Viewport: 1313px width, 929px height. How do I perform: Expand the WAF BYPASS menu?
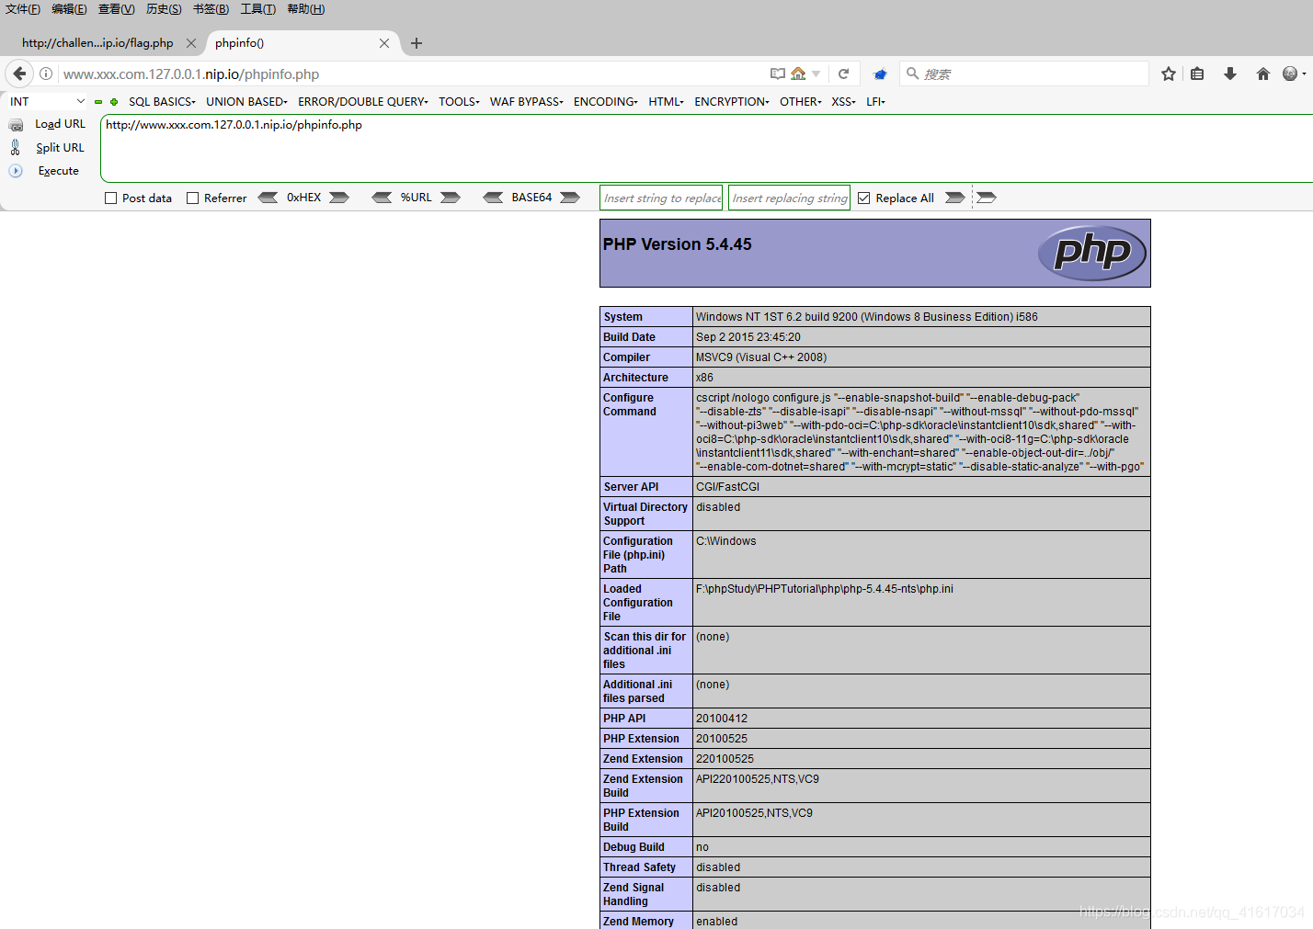pyautogui.click(x=527, y=102)
